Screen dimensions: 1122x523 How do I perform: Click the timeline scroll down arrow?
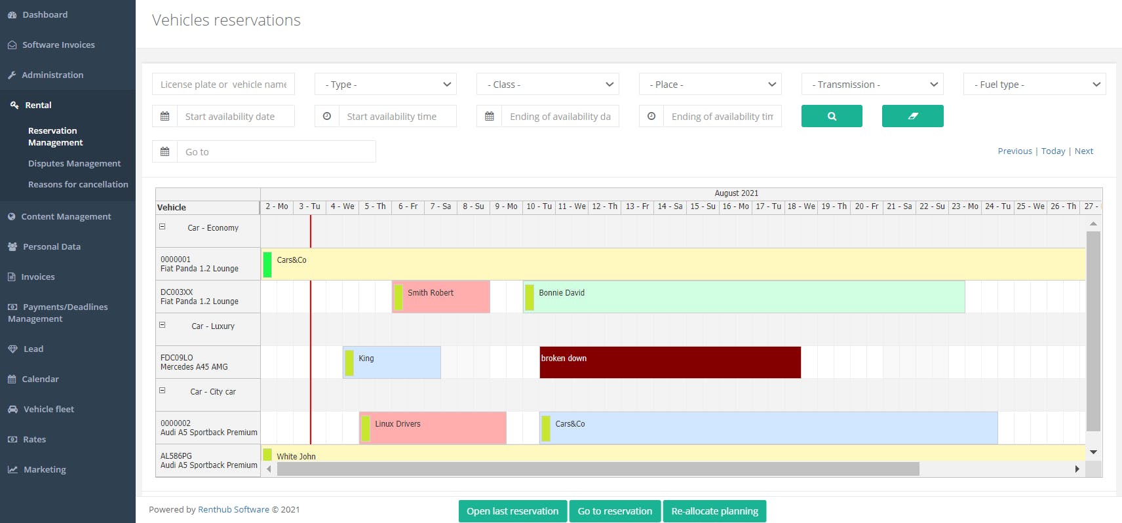click(1093, 452)
